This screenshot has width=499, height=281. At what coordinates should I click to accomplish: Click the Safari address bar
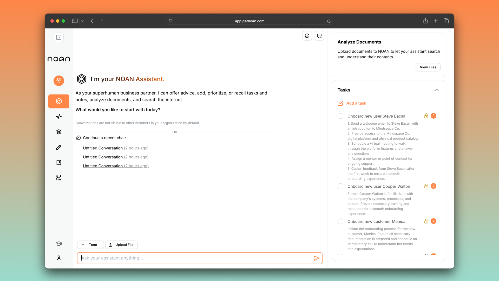249,21
